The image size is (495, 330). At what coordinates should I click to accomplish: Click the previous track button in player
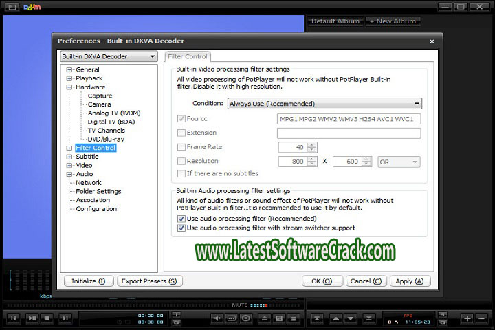click(x=13, y=318)
